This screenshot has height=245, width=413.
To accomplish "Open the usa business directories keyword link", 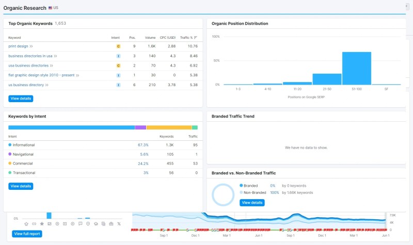I will [x=28, y=66].
